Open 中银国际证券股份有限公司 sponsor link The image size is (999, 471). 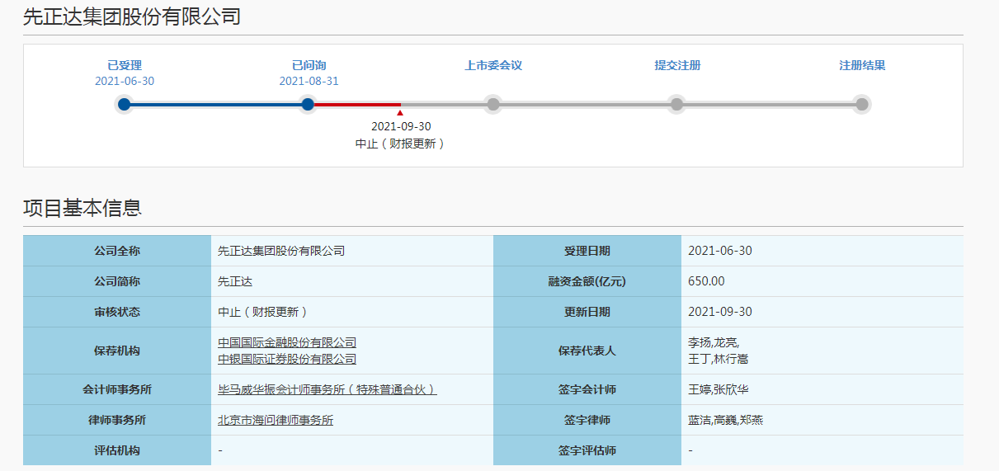click(287, 359)
